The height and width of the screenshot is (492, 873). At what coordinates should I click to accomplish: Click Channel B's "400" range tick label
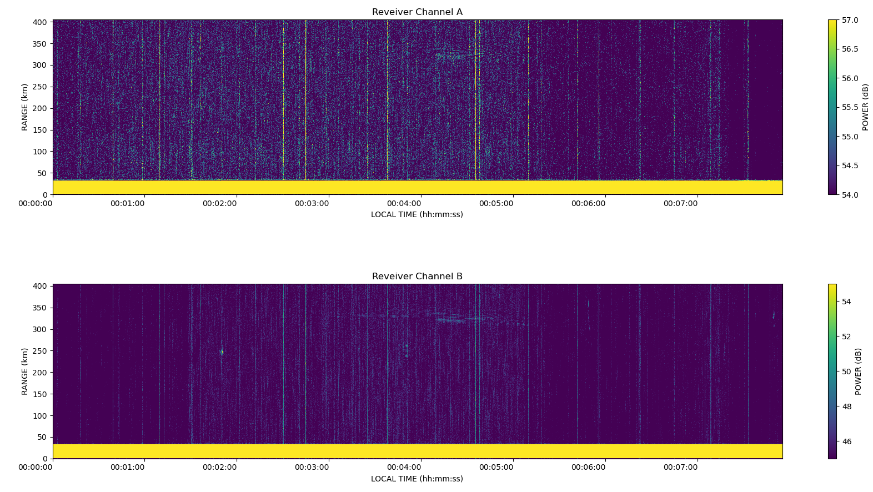[40, 287]
